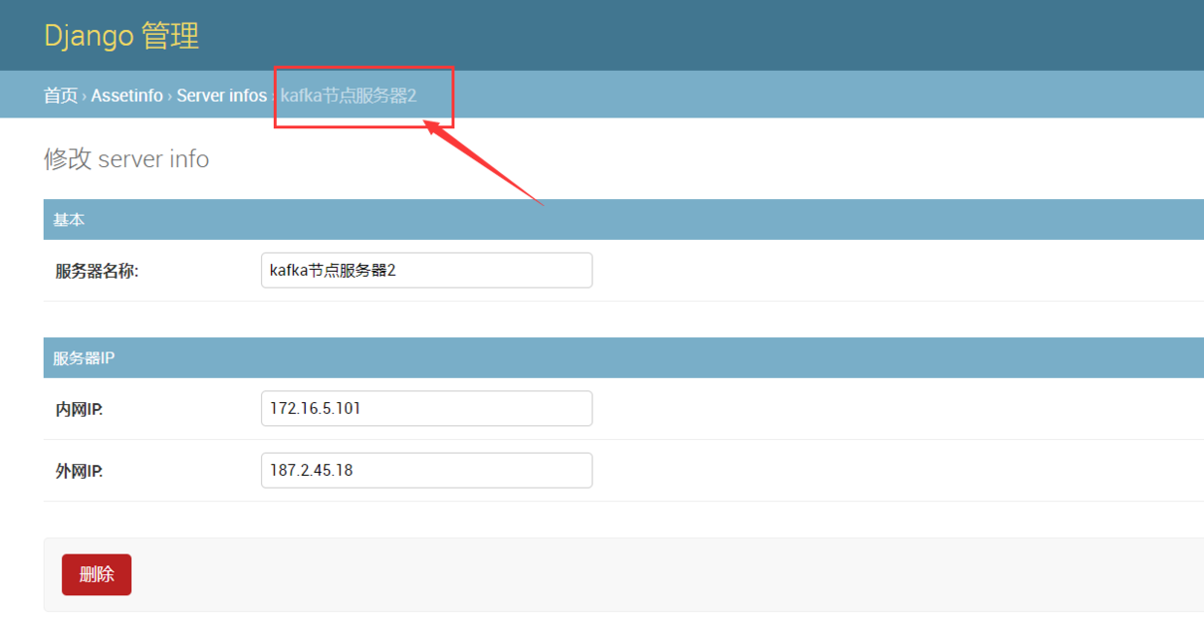Focus the 外网IP input field

tap(426, 470)
